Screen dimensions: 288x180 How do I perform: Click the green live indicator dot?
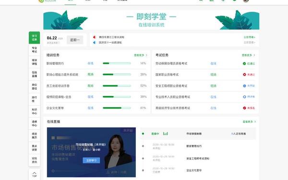pos(143,133)
